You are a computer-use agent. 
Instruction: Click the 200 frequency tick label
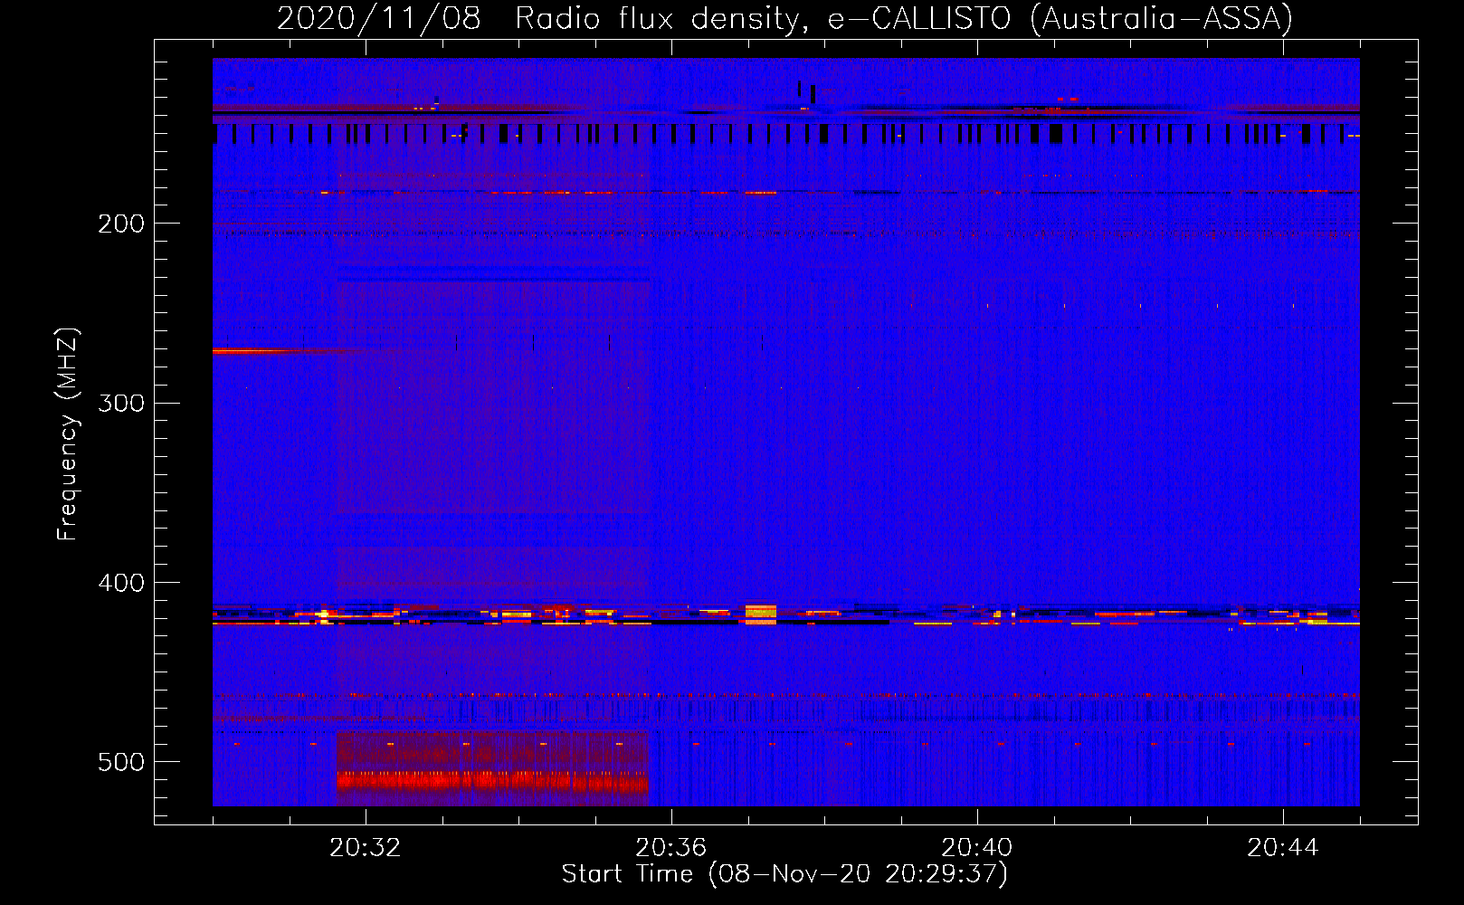click(121, 224)
